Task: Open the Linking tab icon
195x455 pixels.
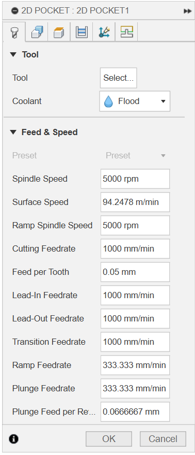Action: 104,32
